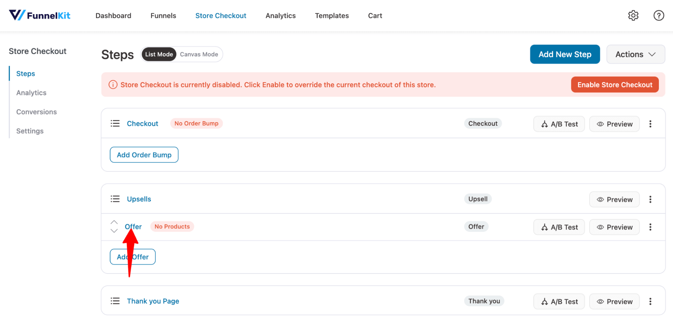Switch to Canvas Mode
The image size is (673, 329).
coord(199,54)
